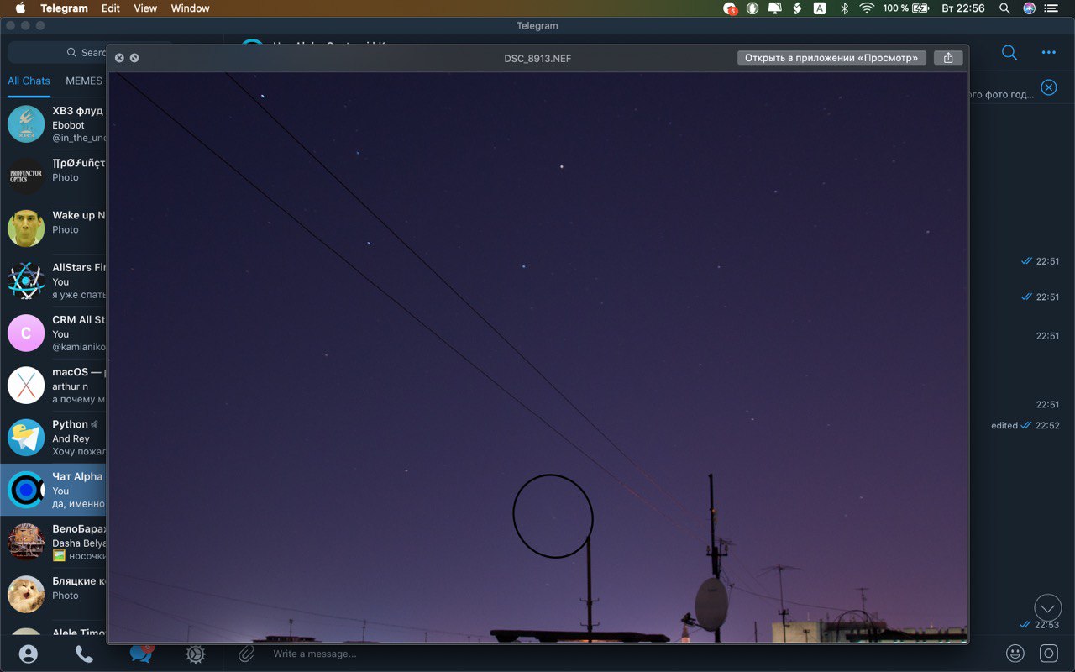Open the chat three-dots more menu

1049,52
